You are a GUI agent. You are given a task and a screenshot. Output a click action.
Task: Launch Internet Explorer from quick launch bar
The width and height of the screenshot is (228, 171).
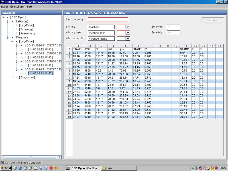(20, 168)
